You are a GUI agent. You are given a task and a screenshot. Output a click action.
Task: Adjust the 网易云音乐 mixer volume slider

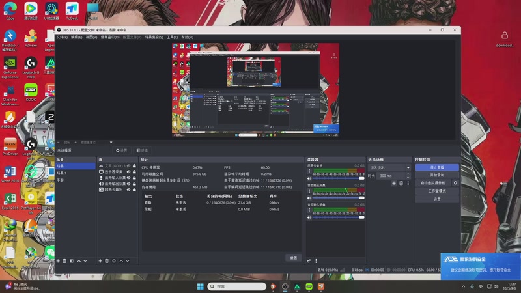point(338,178)
